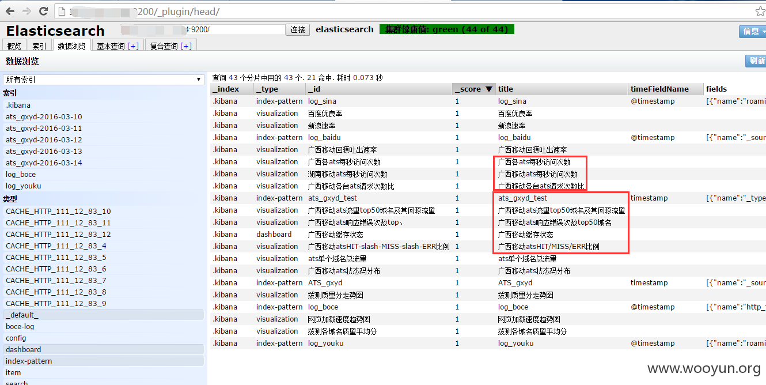
Task: Select log_youku index in sidebar
Action: pos(104,186)
